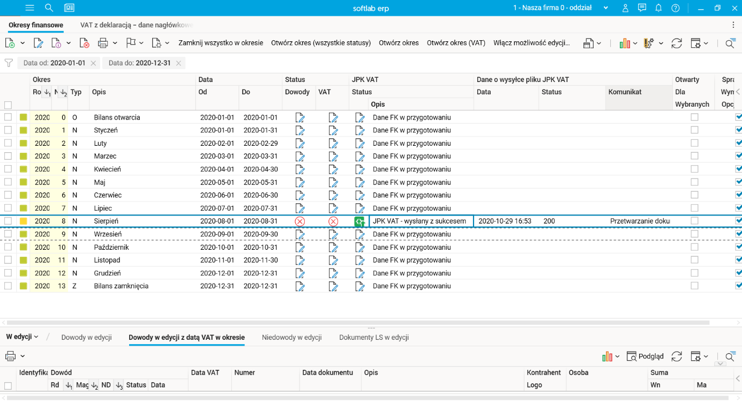Expand the add document dropdown arrow
Viewport: 742px width, 402px height.
pos(23,43)
